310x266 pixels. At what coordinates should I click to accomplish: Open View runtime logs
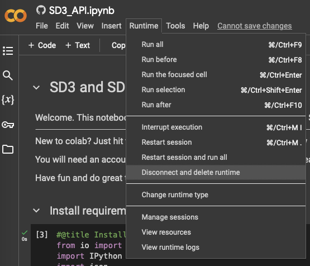point(216,247)
